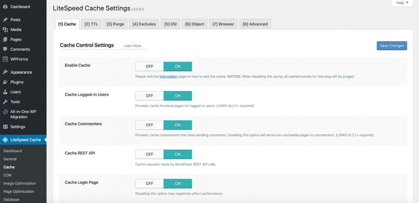This screenshot has width=419, height=203.
Task: Click the Comments bubble icon
Action: [x=5, y=49]
